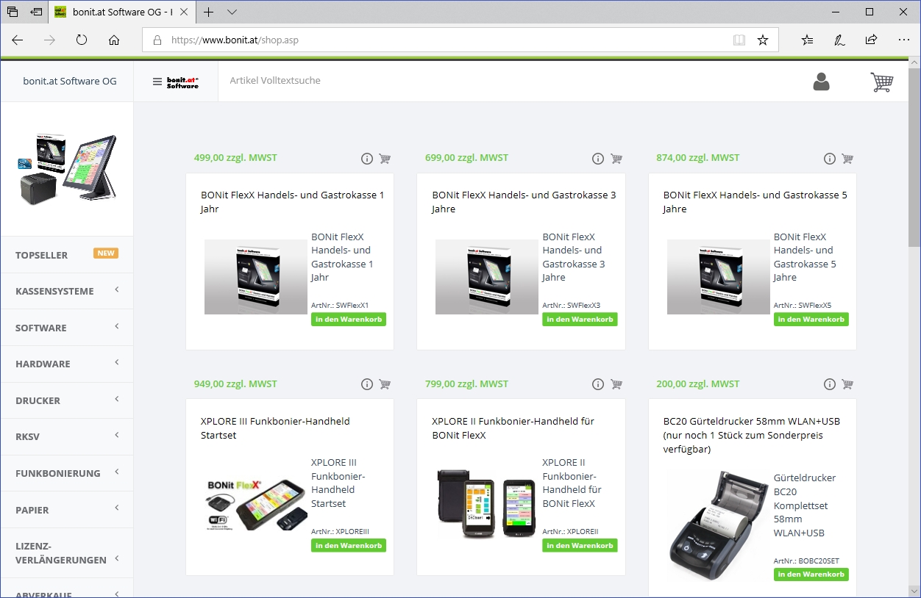The height and width of the screenshot is (598, 921).
Task: Open the user account icon
Action: pyautogui.click(x=821, y=82)
